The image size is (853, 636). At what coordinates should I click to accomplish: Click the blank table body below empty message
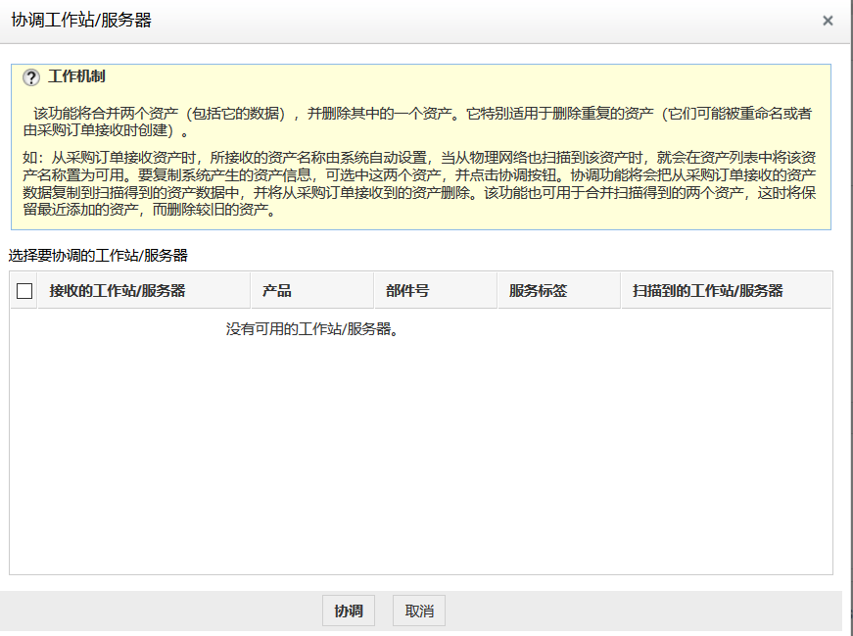[421, 461]
